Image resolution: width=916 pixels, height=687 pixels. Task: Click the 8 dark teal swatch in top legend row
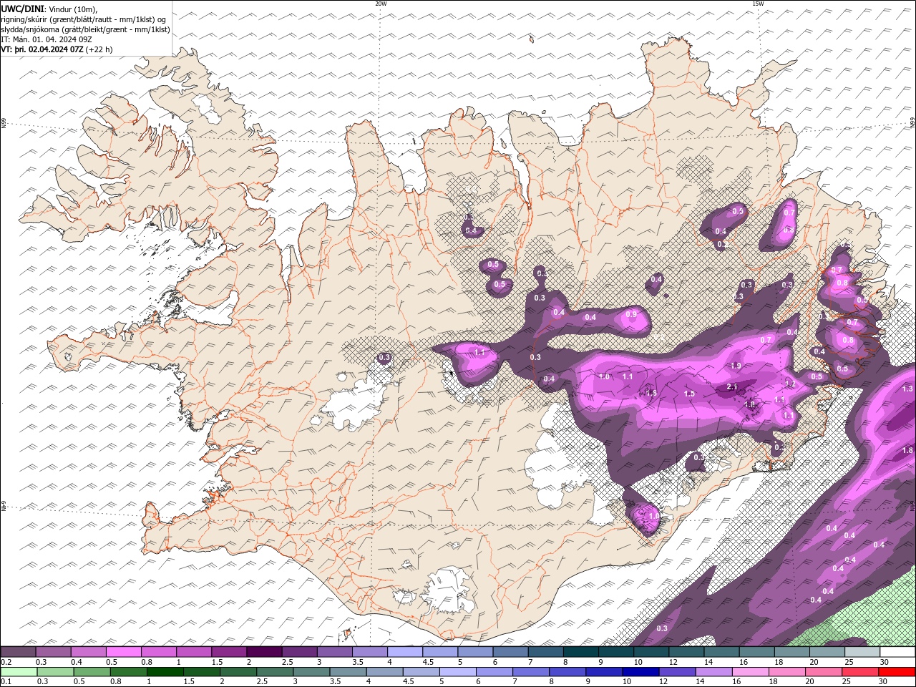(x=580, y=652)
